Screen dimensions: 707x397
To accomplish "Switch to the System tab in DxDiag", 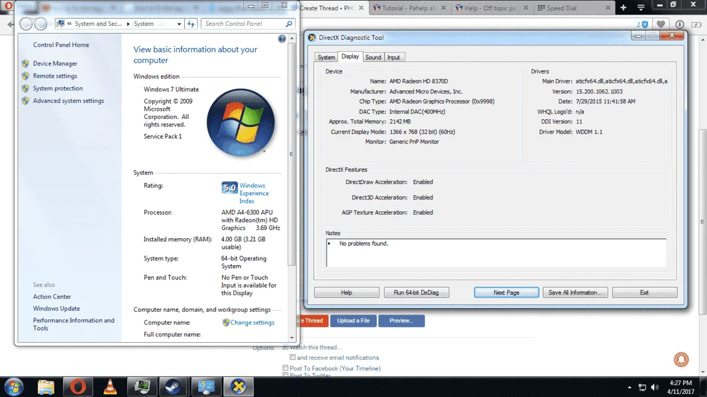I will coord(326,57).
